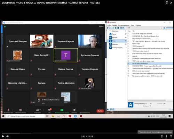Select sound 14 MORGENSHTERN track
This screenshot has height=139, width=174.
point(150,66)
